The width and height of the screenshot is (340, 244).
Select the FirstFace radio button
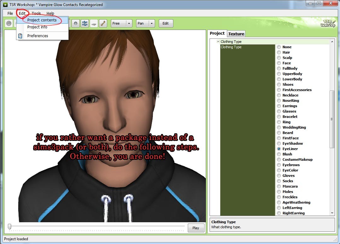279,138
